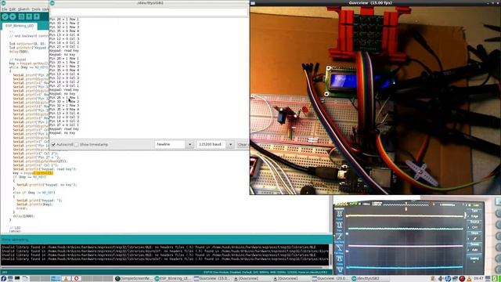Click the Upload arrow button in Arduino toolbar
This screenshot has height=282, width=501.
pos(13,16)
